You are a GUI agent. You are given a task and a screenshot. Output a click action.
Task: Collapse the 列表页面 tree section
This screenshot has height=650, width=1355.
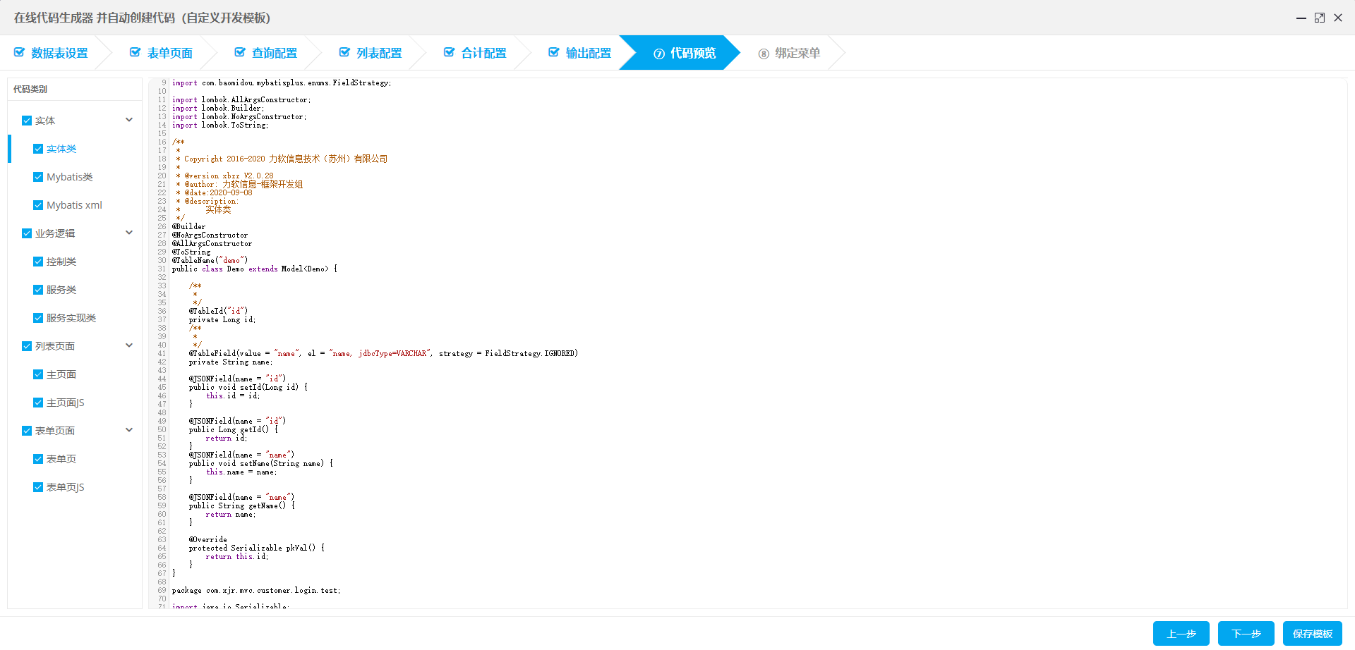click(129, 345)
